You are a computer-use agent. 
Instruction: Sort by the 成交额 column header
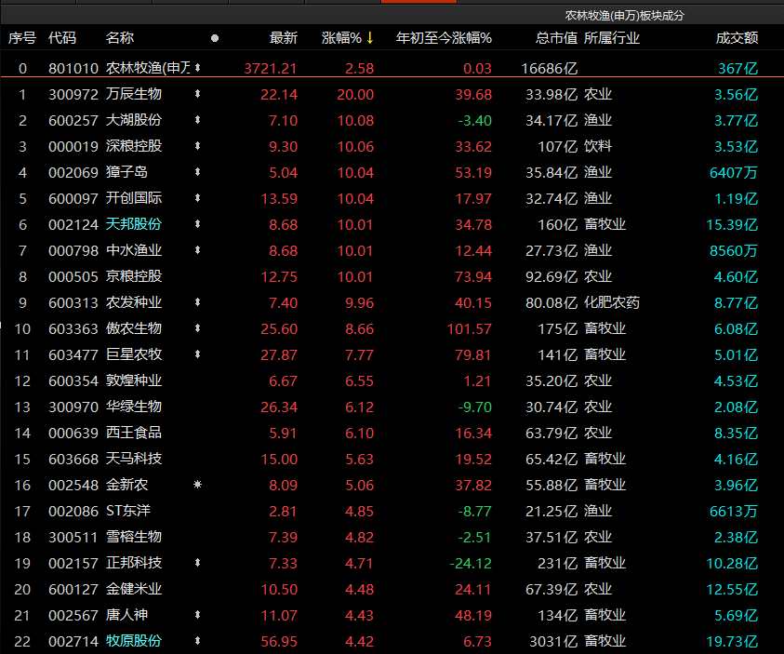pos(737,37)
